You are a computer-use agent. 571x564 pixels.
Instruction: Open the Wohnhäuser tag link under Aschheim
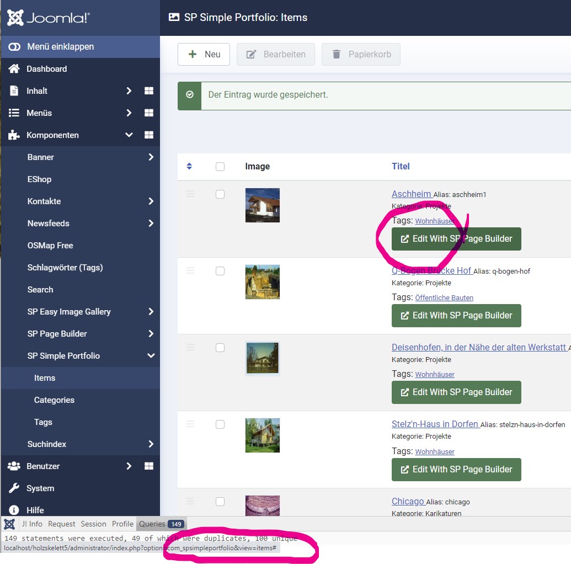(x=434, y=221)
